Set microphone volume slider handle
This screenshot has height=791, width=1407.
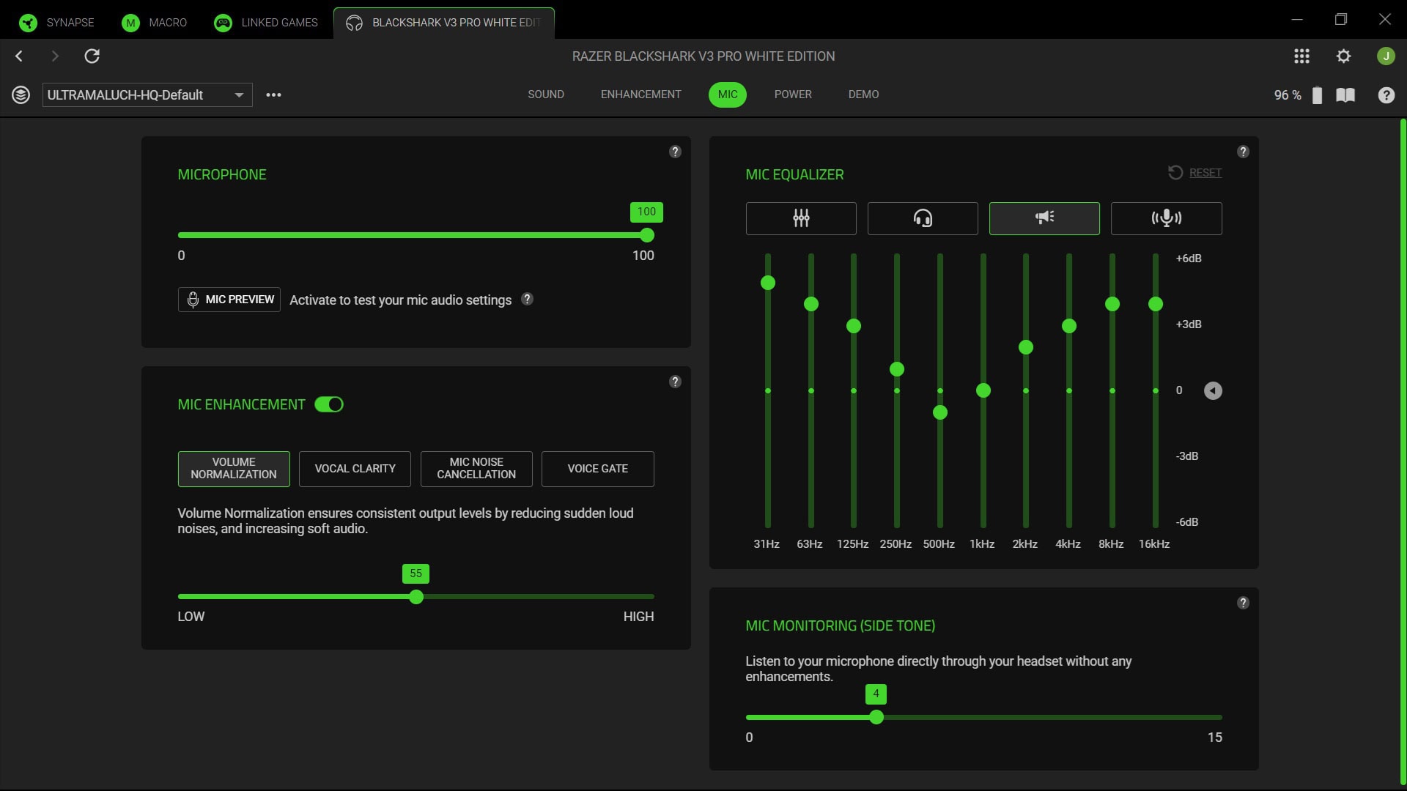click(646, 235)
